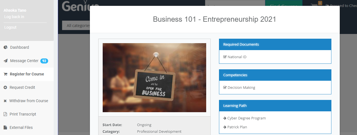Click the National ID checkbox icon
Image resolution: width=357 pixels, height=135 pixels.
[x=225, y=57]
